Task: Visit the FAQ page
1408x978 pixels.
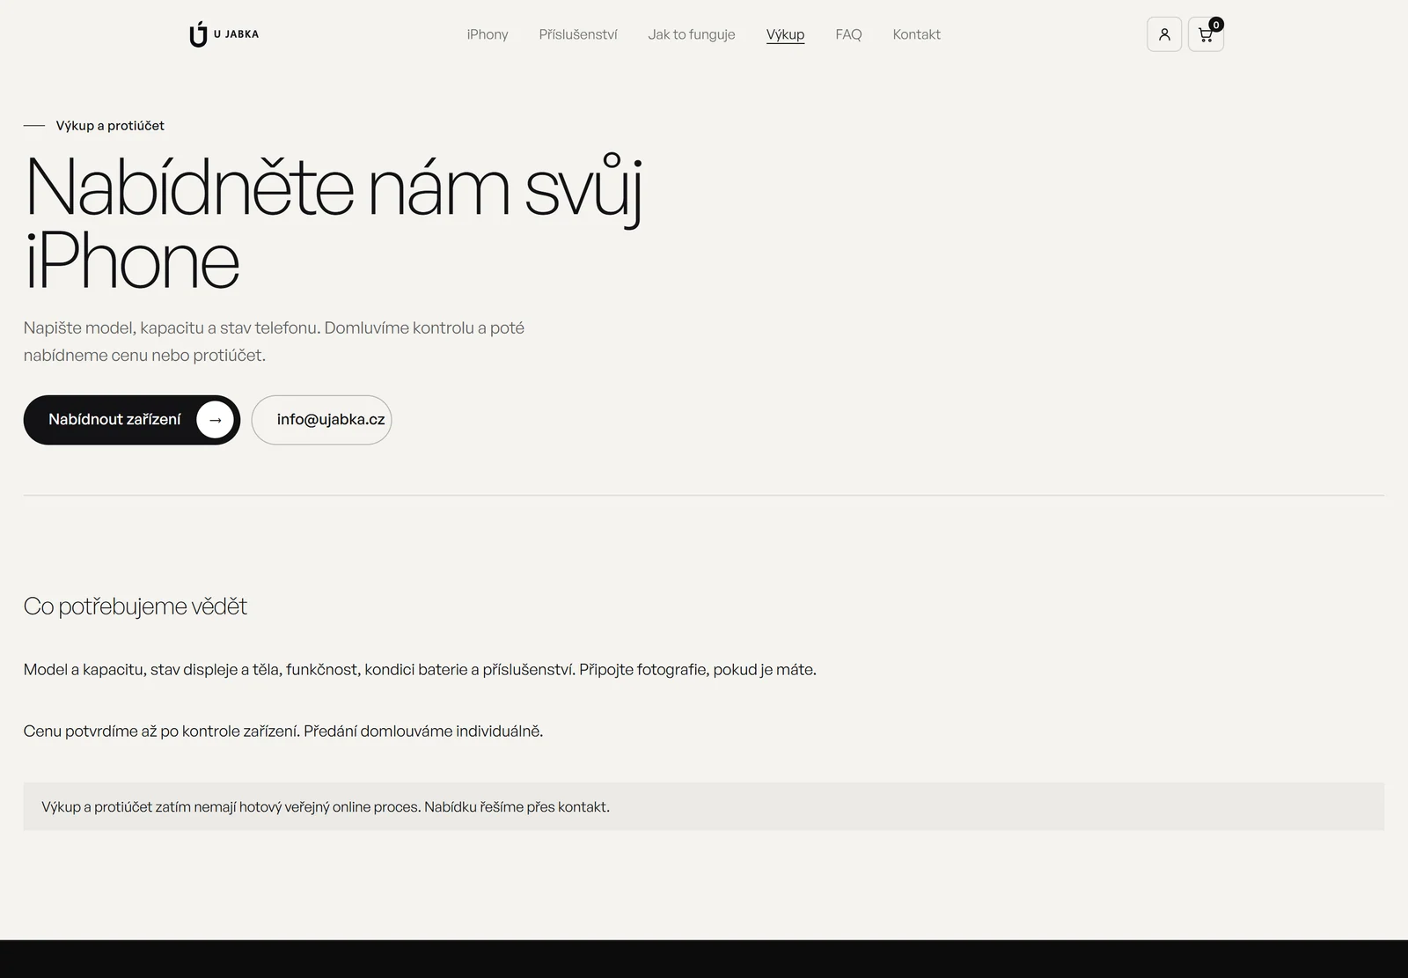Action: point(848,34)
